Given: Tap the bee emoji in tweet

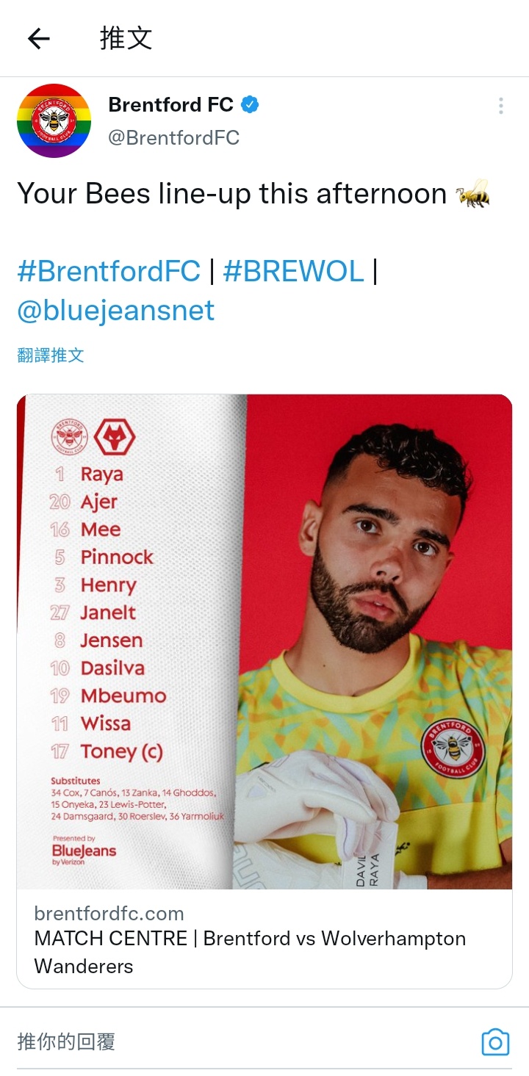Looking at the screenshot, I should click(472, 194).
